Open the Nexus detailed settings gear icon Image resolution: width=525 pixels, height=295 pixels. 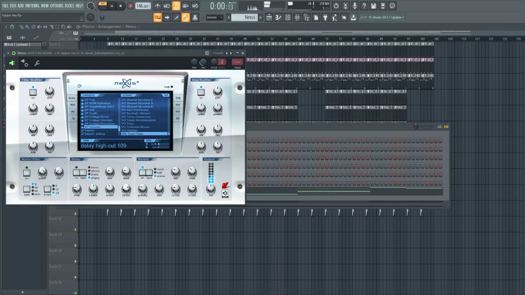point(25,63)
